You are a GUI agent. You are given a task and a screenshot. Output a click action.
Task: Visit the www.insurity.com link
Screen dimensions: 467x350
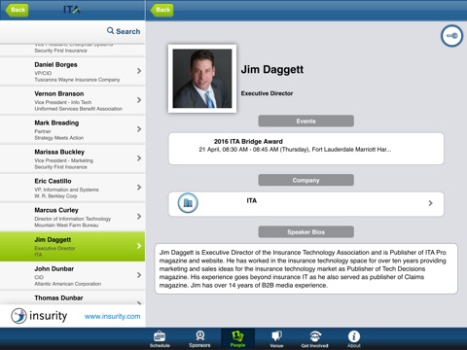click(113, 316)
